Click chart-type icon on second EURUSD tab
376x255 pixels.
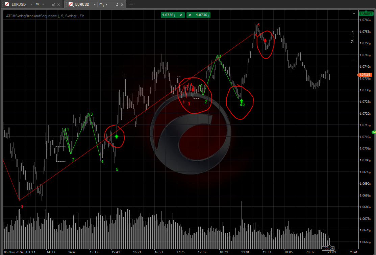71,4
